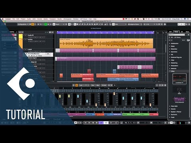This screenshot has height=143, width=191.
Task: Select the Object Selection arrow tool
Action: pos(75,24)
